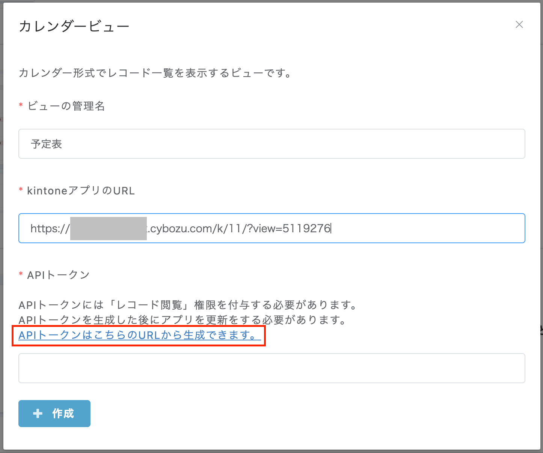Click the 「レコード閲覧」権限 note text
This screenshot has width=543, height=453.
[x=188, y=305]
